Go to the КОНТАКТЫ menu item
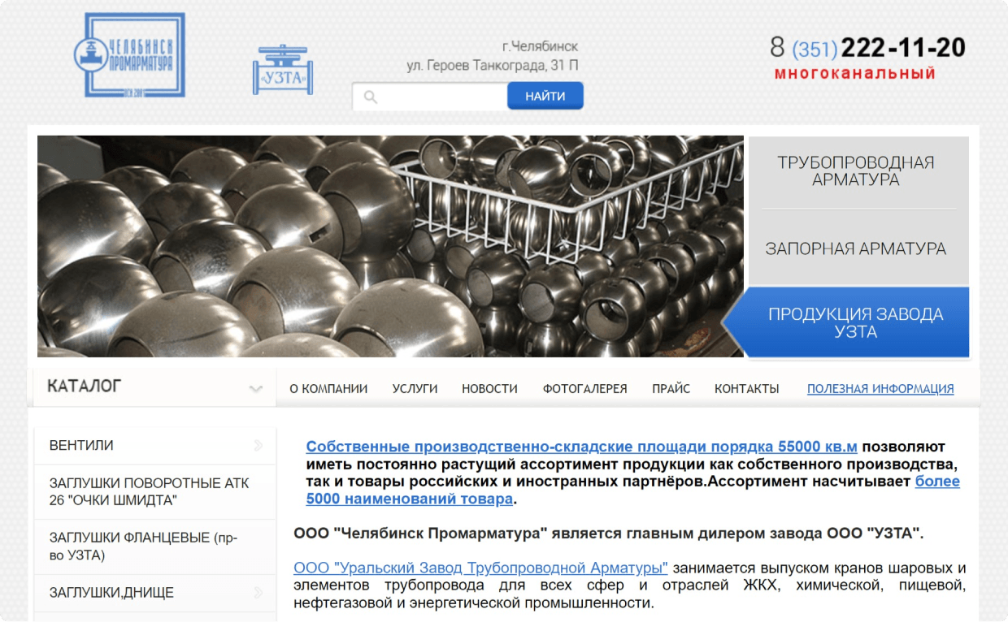 tap(746, 389)
